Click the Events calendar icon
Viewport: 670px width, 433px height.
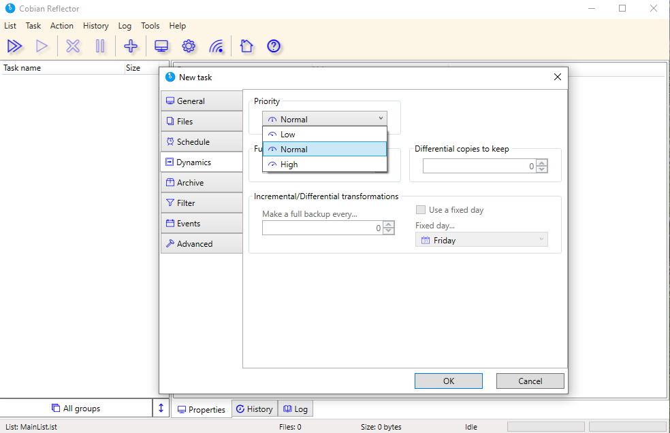[x=170, y=223]
